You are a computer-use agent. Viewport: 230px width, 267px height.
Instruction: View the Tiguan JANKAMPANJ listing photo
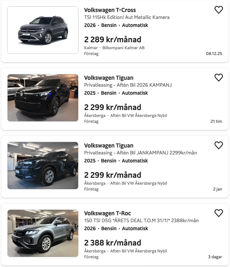pyautogui.click(x=43, y=166)
